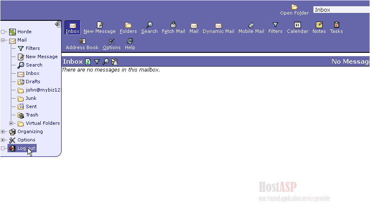
Task: Expand the Options node in the sidebar
Action: pos(3,140)
